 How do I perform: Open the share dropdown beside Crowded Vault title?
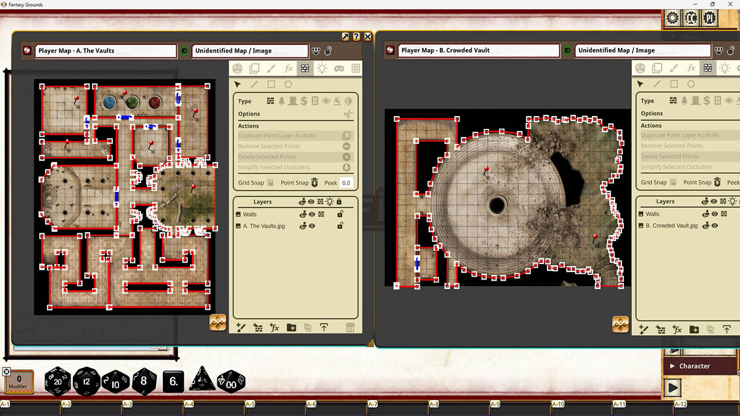coord(719,50)
